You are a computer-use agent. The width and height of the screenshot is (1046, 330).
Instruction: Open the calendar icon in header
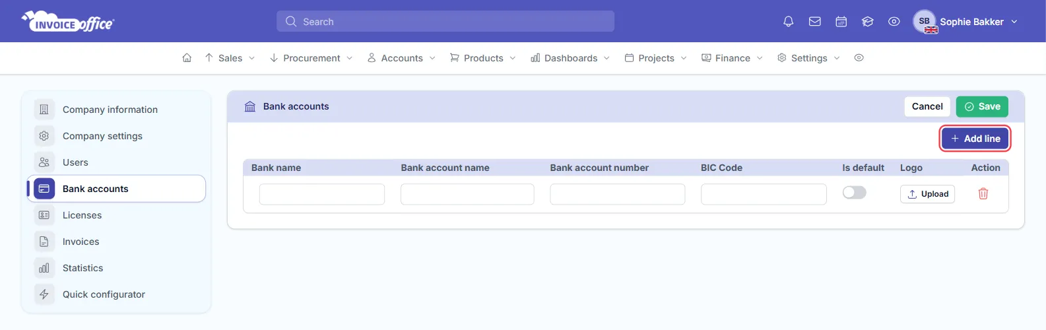(841, 22)
